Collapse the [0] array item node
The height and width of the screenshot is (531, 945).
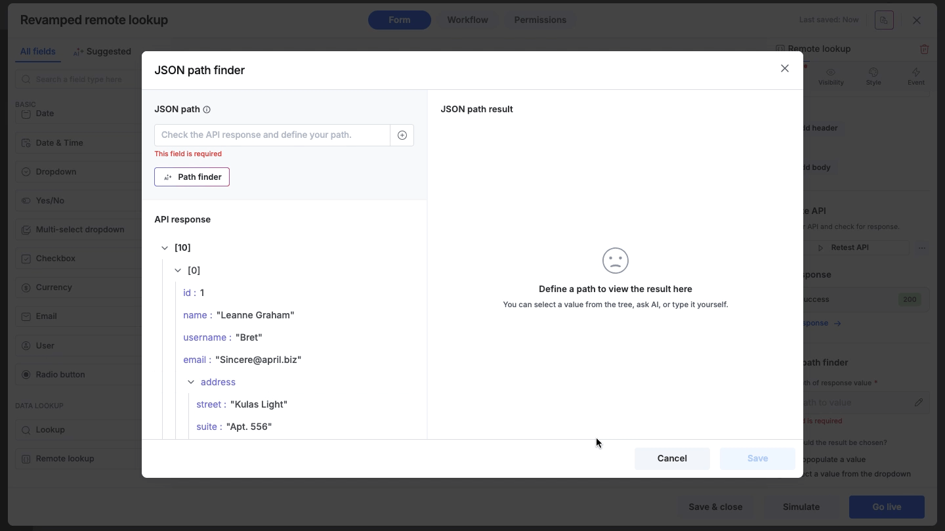[178, 270]
